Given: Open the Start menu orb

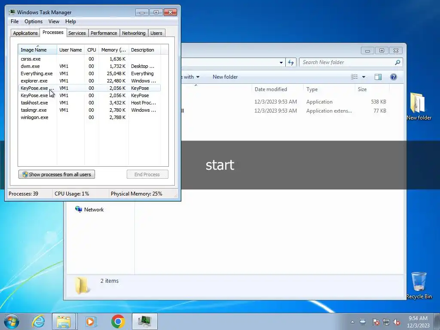Looking at the screenshot, I should [x=11, y=321].
